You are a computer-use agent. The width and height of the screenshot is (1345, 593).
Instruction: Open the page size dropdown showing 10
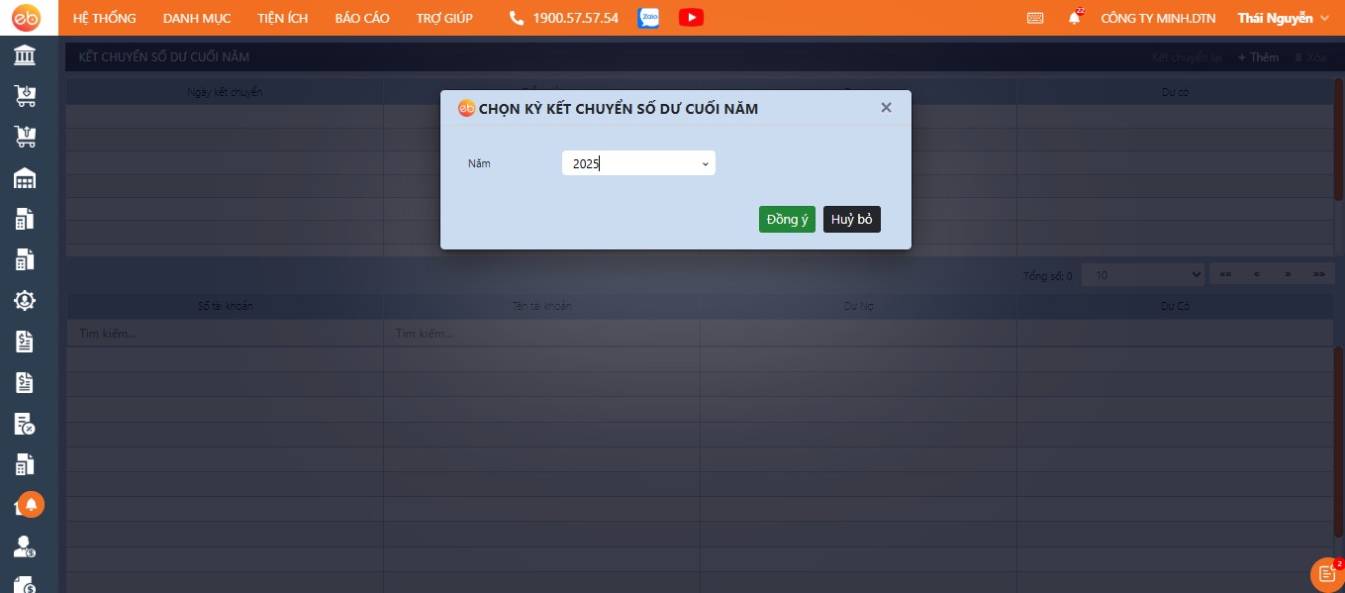1142,274
